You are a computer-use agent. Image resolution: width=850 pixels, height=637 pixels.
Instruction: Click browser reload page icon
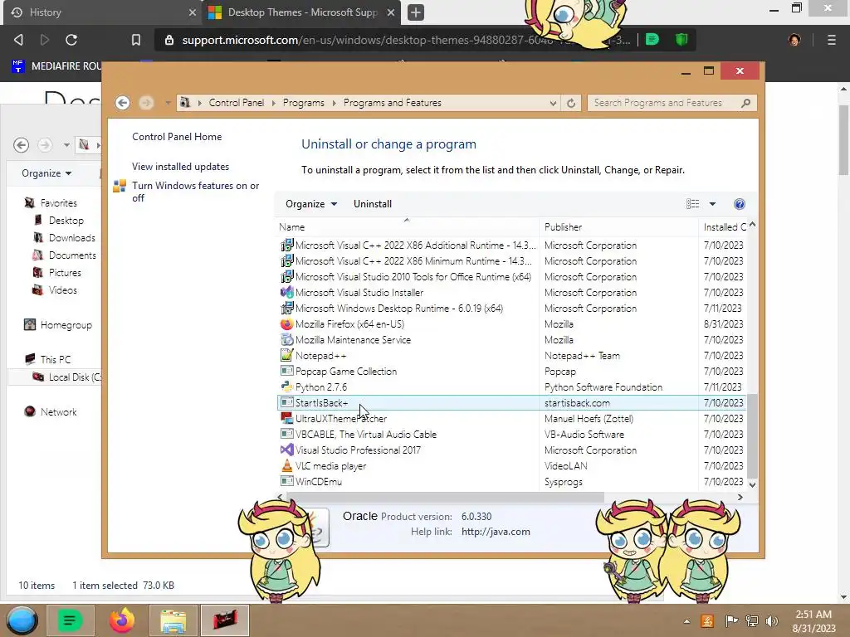pyautogui.click(x=71, y=40)
